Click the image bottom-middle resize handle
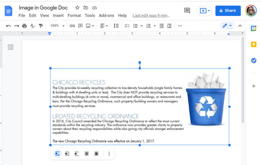261x165 pixels. [x=140, y=145]
